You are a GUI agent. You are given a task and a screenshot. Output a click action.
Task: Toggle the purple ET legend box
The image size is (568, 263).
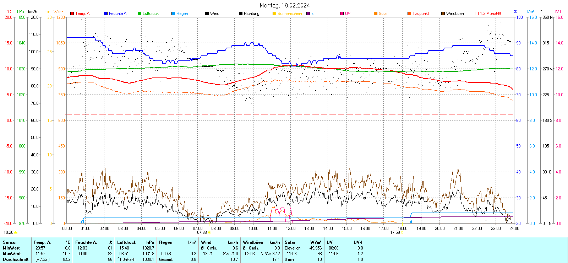click(308, 14)
